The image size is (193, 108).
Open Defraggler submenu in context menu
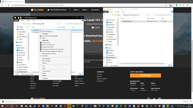click(55, 34)
